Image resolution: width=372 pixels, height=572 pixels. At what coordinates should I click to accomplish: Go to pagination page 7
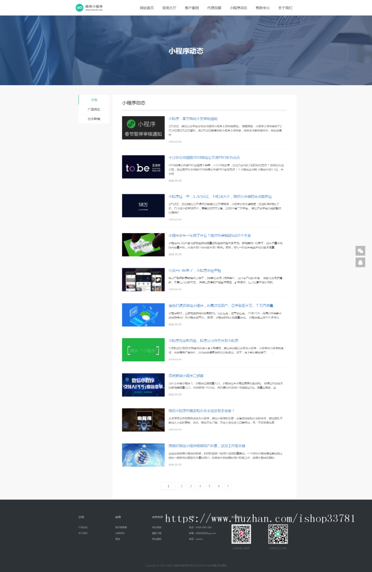click(x=228, y=486)
